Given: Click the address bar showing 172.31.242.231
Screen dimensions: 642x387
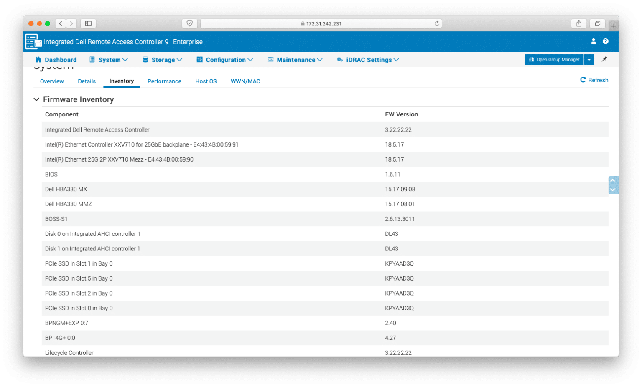Looking at the screenshot, I should click(x=321, y=23).
